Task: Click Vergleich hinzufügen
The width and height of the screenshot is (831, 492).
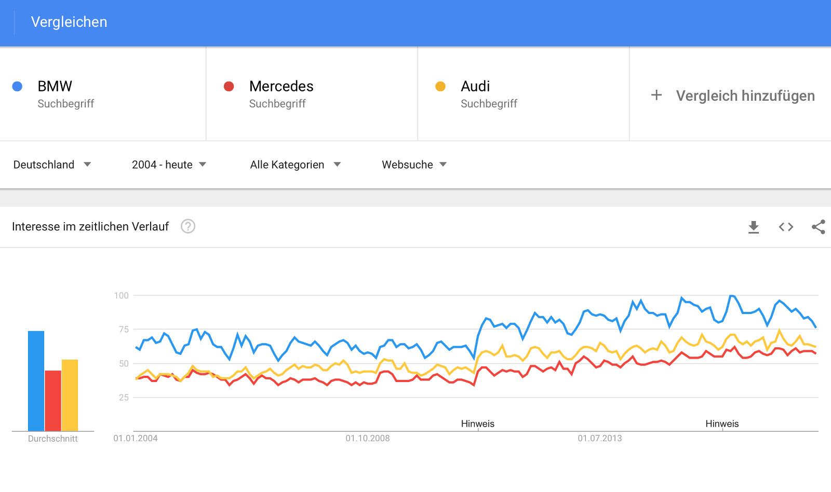Action: 745,95
